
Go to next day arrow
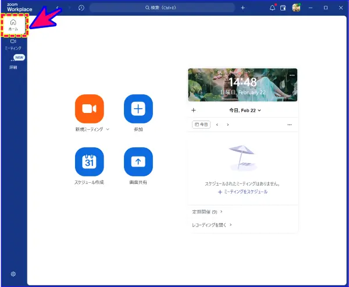227,125
